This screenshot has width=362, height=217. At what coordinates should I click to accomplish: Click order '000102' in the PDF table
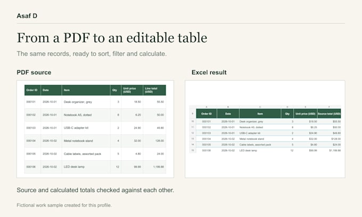[x=31, y=115]
